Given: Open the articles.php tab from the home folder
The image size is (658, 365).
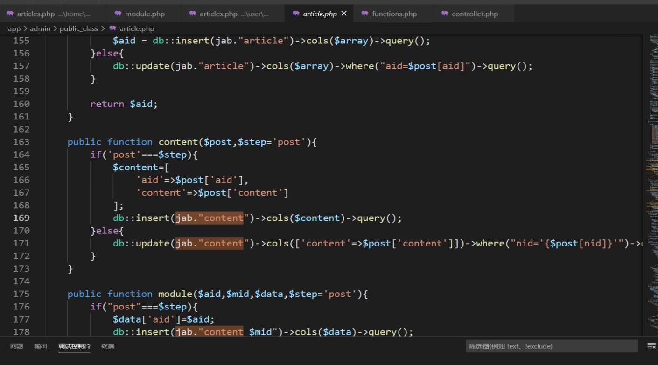Looking at the screenshot, I should tap(53, 14).
